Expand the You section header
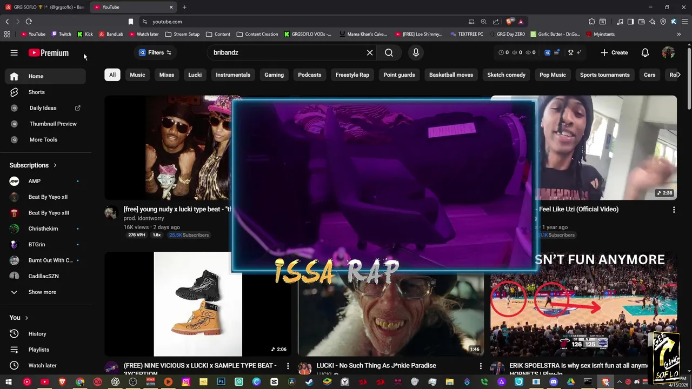The height and width of the screenshot is (389, 692). tap(19, 318)
